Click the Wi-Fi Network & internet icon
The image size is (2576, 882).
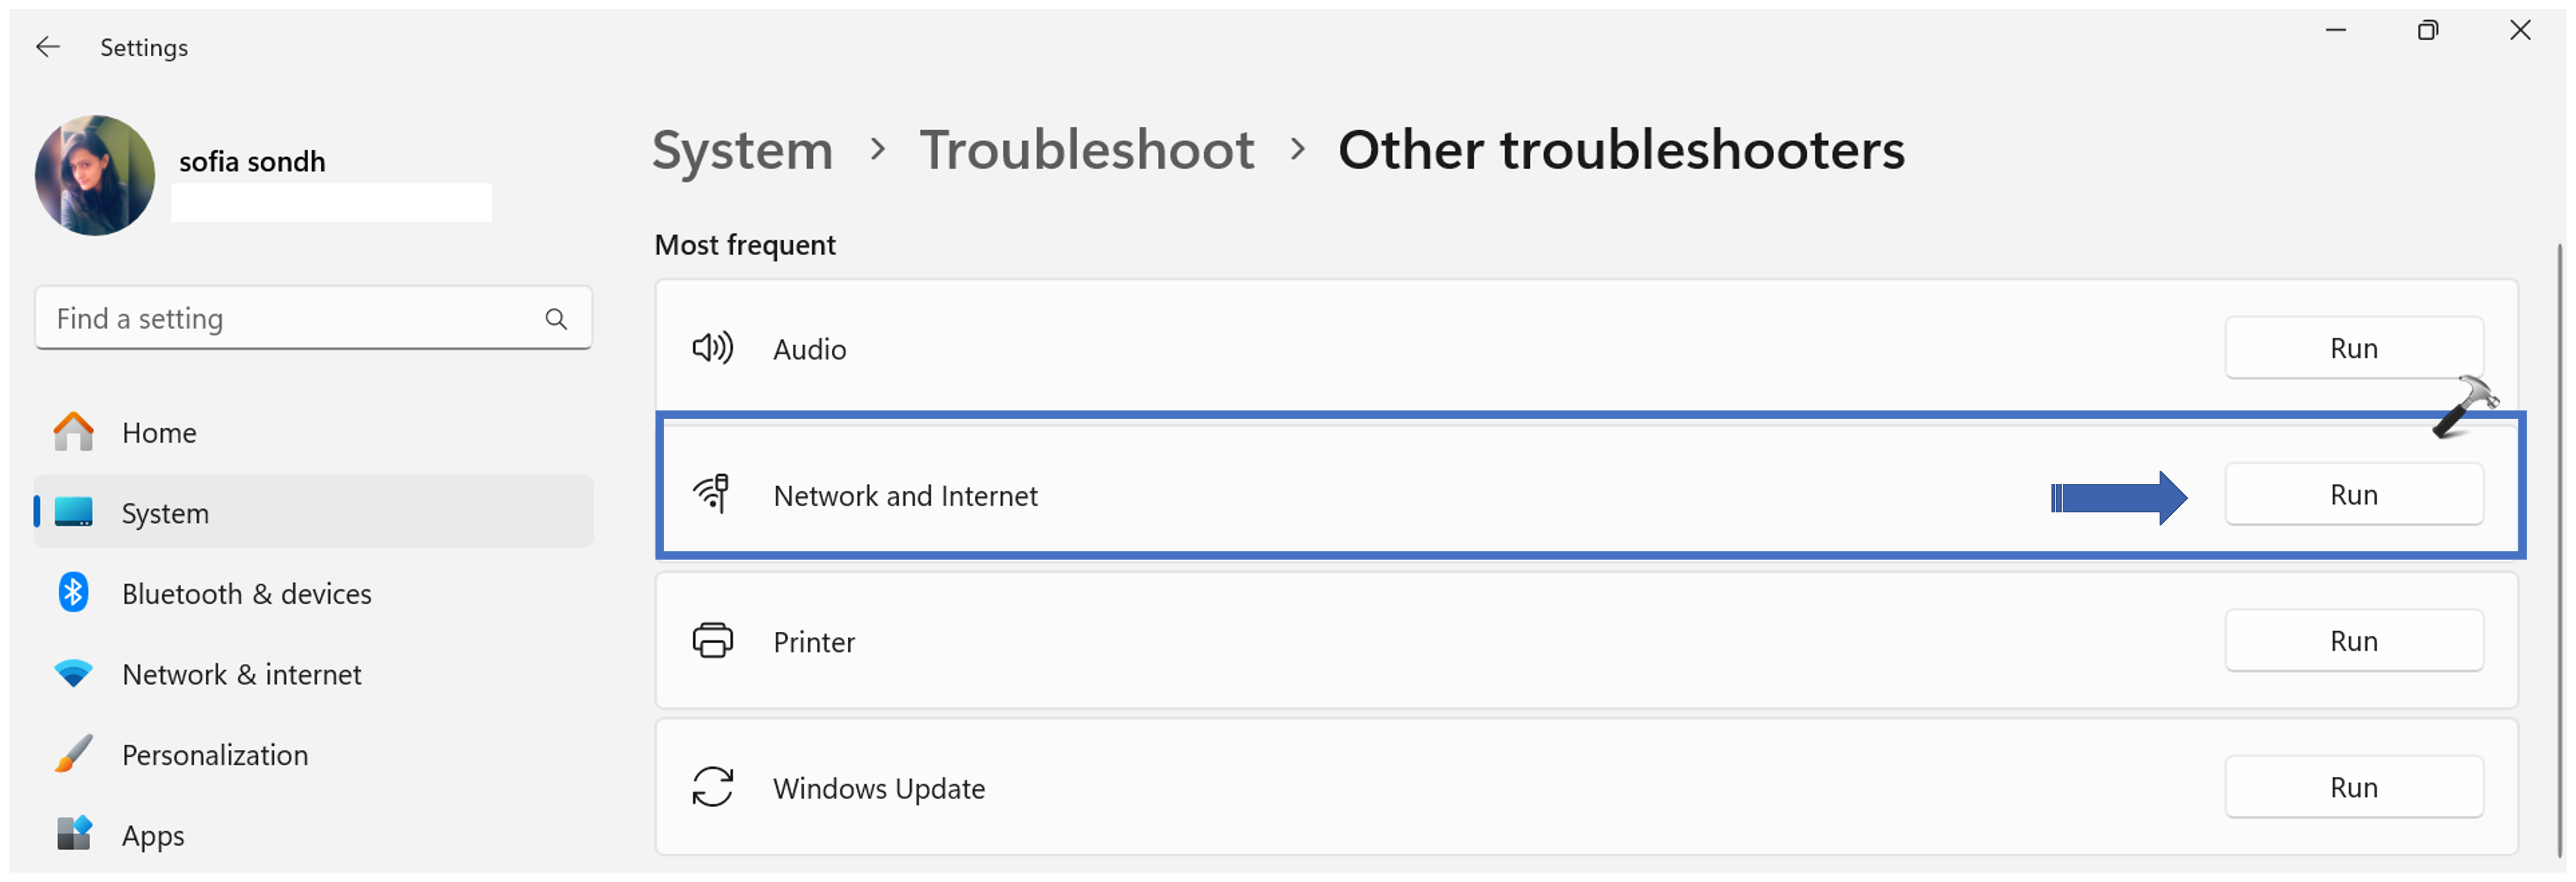coord(73,674)
